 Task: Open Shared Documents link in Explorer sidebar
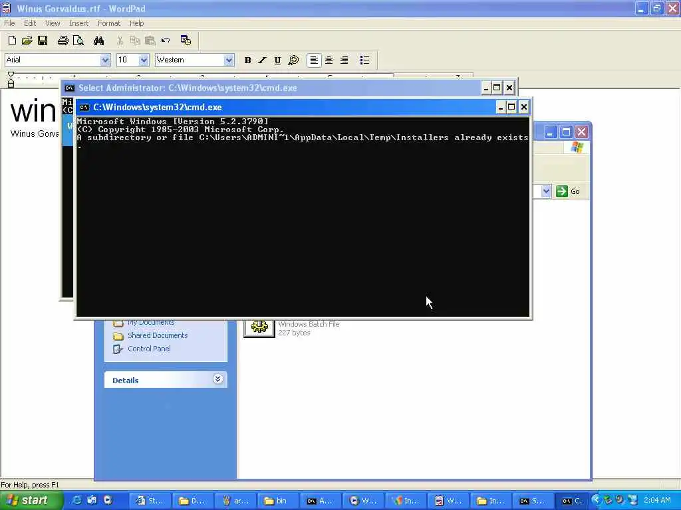pos(157,335)
